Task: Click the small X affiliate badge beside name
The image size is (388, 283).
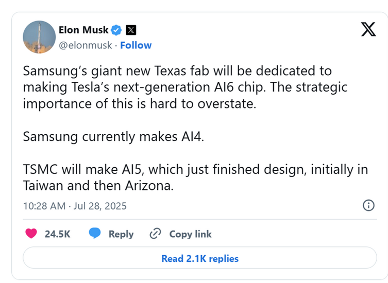Action: pyautogui.click(x=131, y=29)
